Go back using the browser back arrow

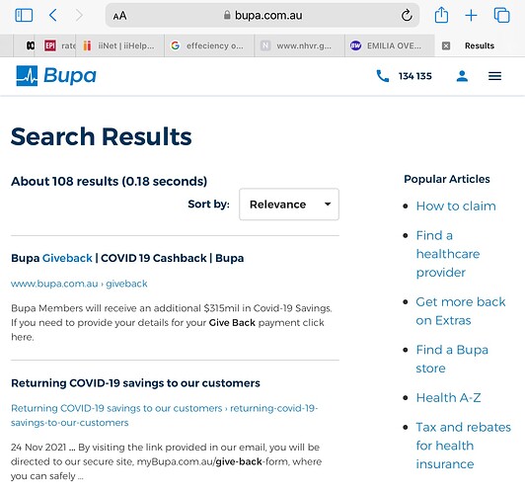point(53,16)
